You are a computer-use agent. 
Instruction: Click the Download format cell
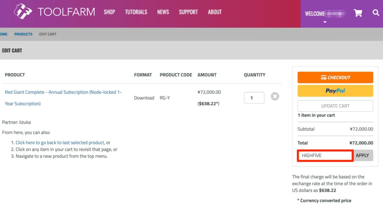click(x=144, y=98)
